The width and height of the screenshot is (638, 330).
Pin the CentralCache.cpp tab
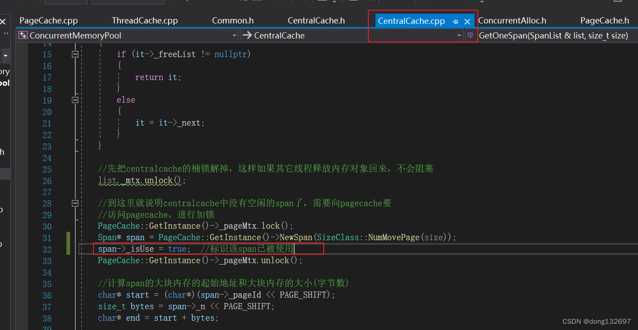tap(455, 21)
